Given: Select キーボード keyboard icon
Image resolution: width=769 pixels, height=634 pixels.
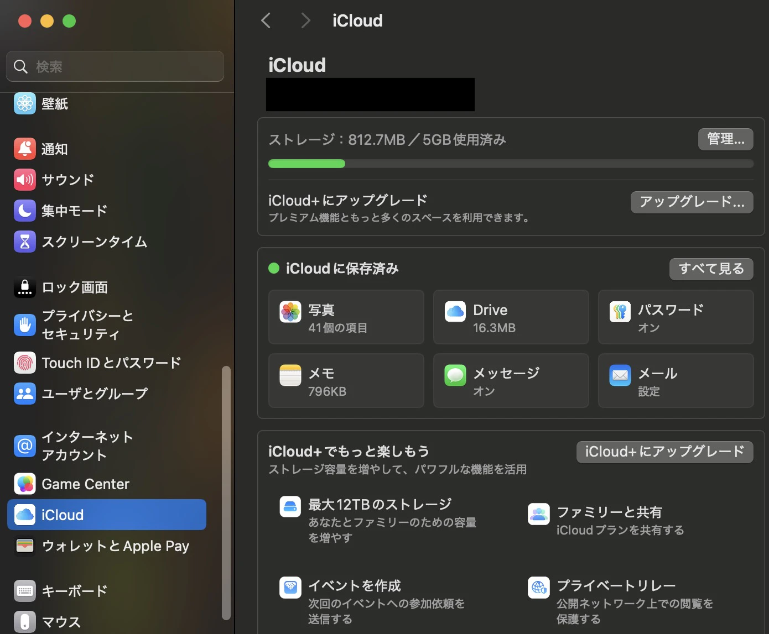Looking at the screenshot, I should (25, 591).
